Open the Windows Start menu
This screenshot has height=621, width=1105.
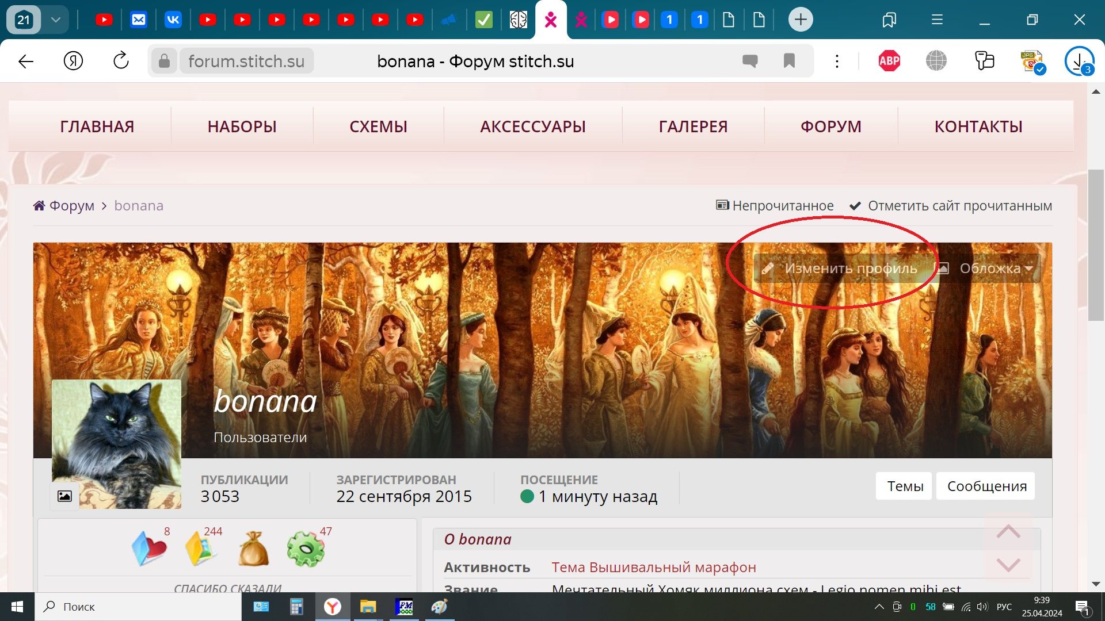pyautogui.click(x=17, y=607)
